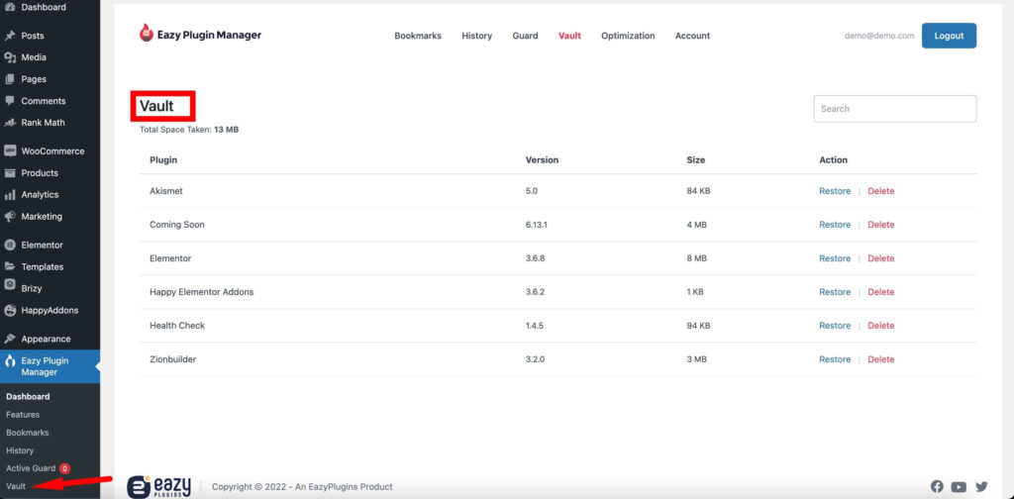This screenshot has width=1014, height=499.
Task: Restore Happy Elementor Addons plugin
Action: click(x=835, y=291)
